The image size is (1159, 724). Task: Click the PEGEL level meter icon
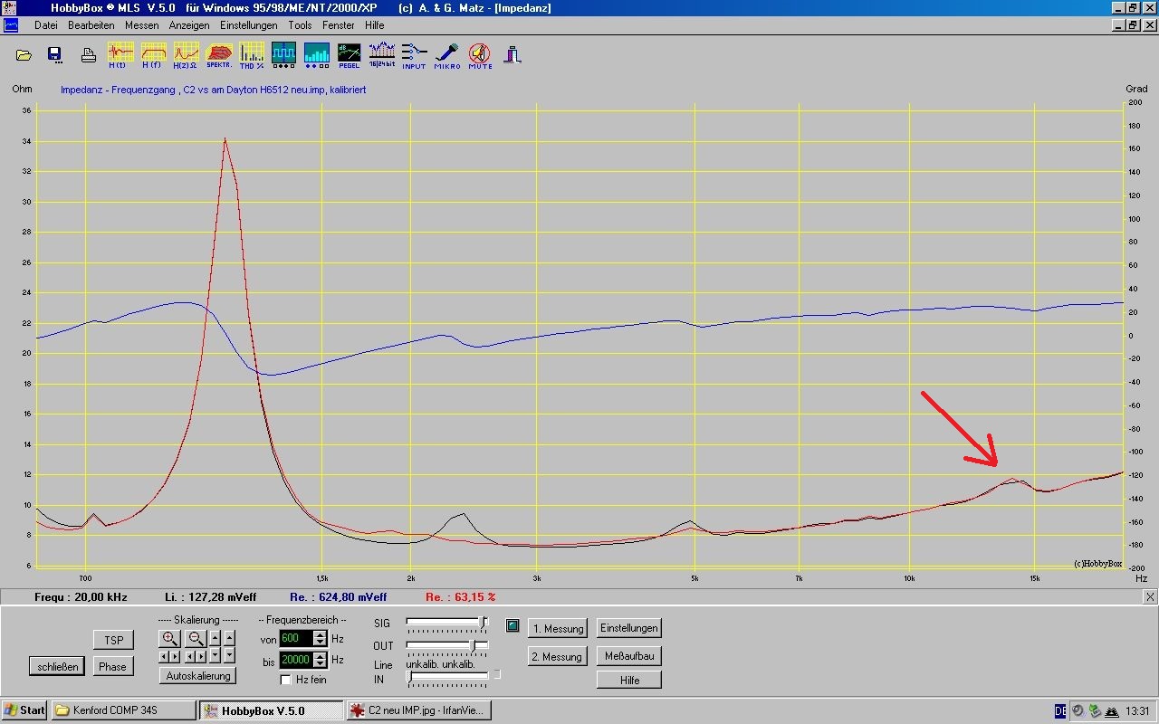coord(349,54)
